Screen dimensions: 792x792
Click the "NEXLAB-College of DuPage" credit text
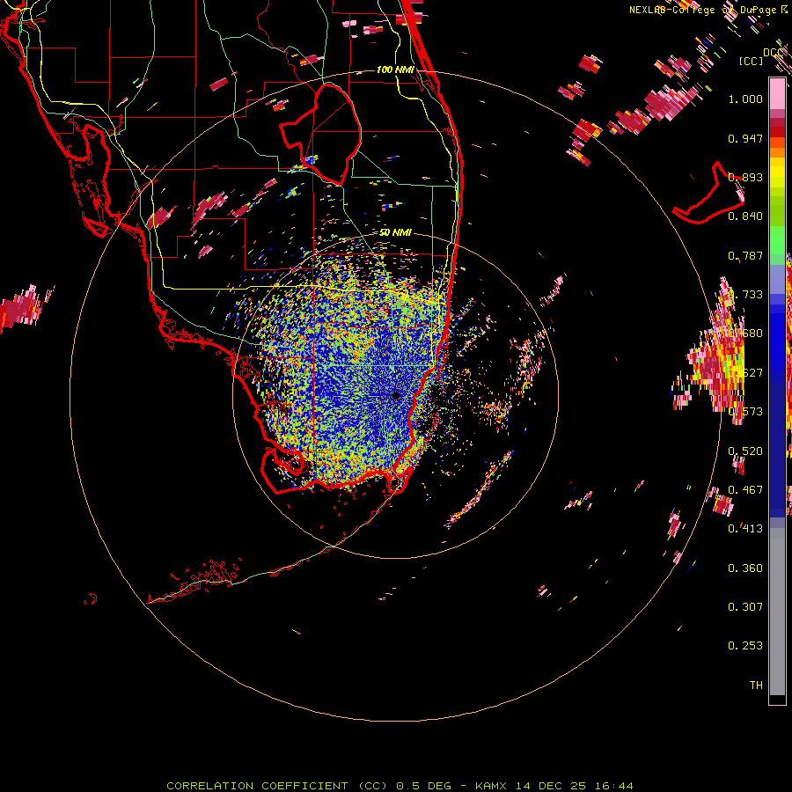[x=704, y=10]
